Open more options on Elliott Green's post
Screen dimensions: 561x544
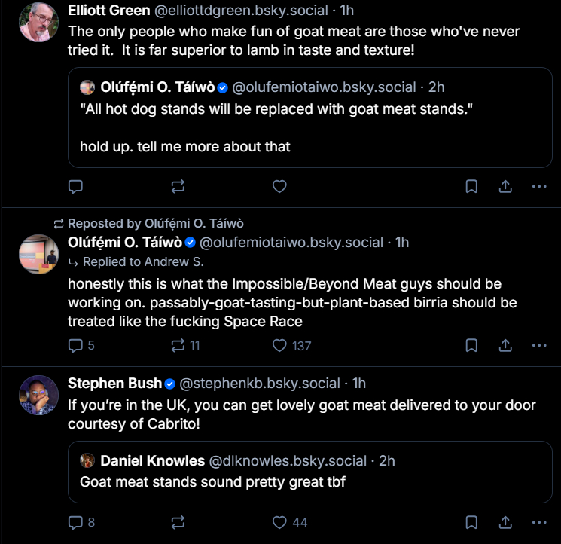click(539, 186)
